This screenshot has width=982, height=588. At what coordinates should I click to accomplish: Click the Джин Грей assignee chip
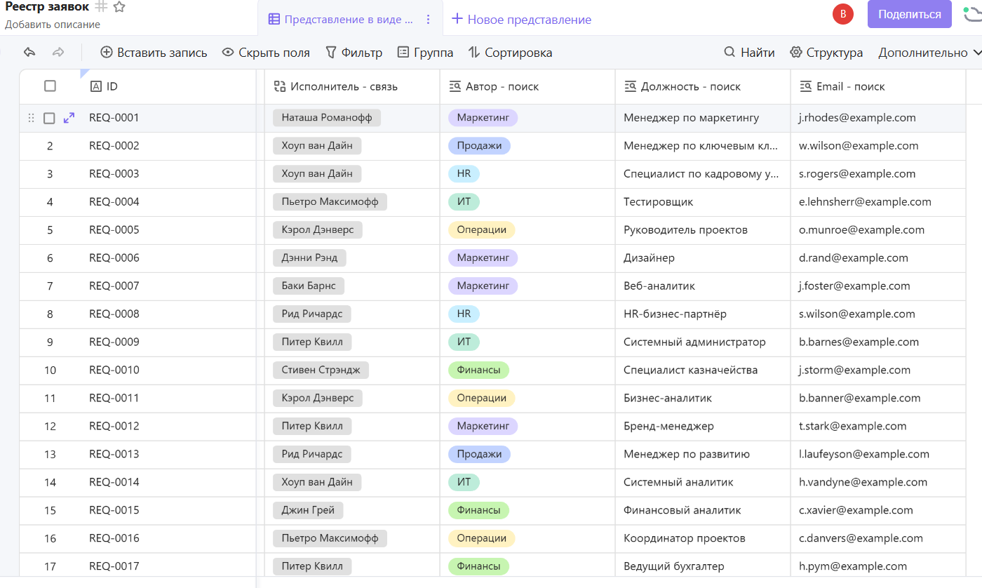click(308, 510)
